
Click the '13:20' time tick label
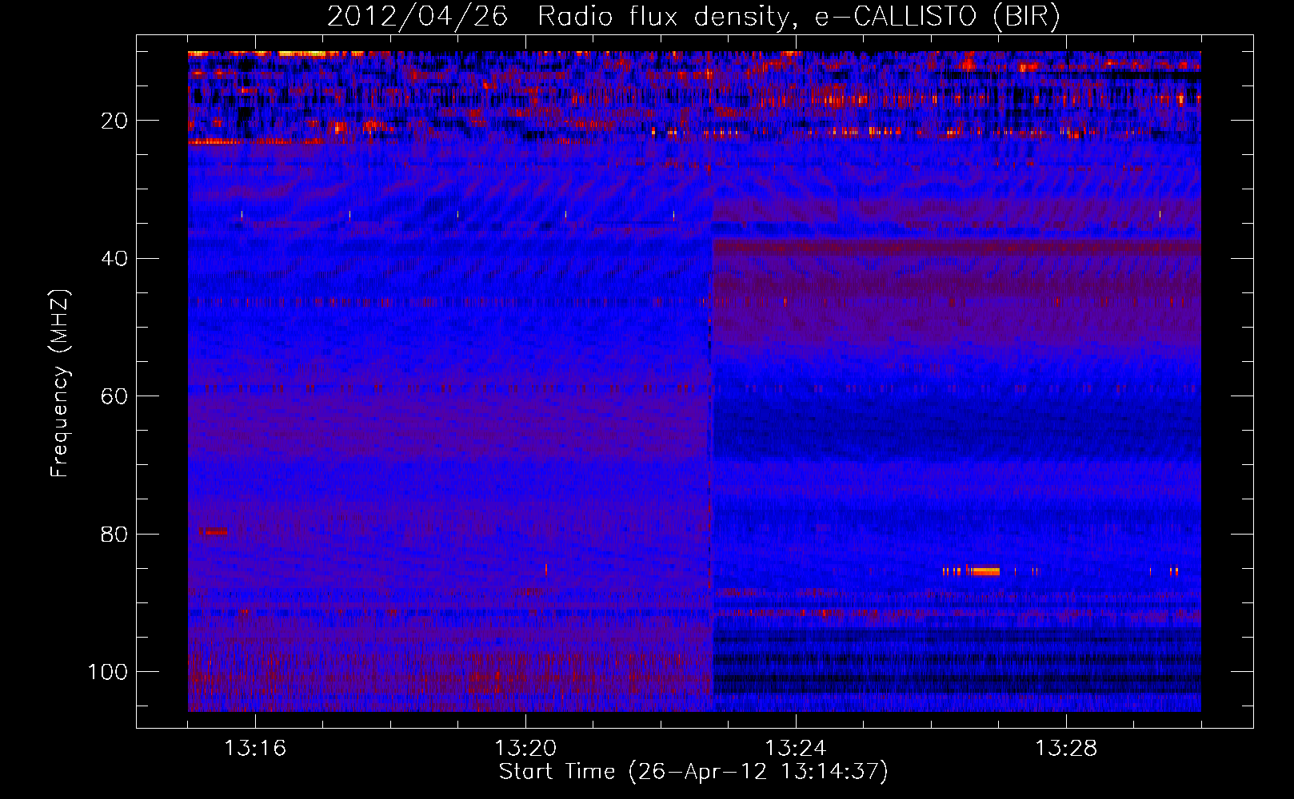(x=525, y=749)
